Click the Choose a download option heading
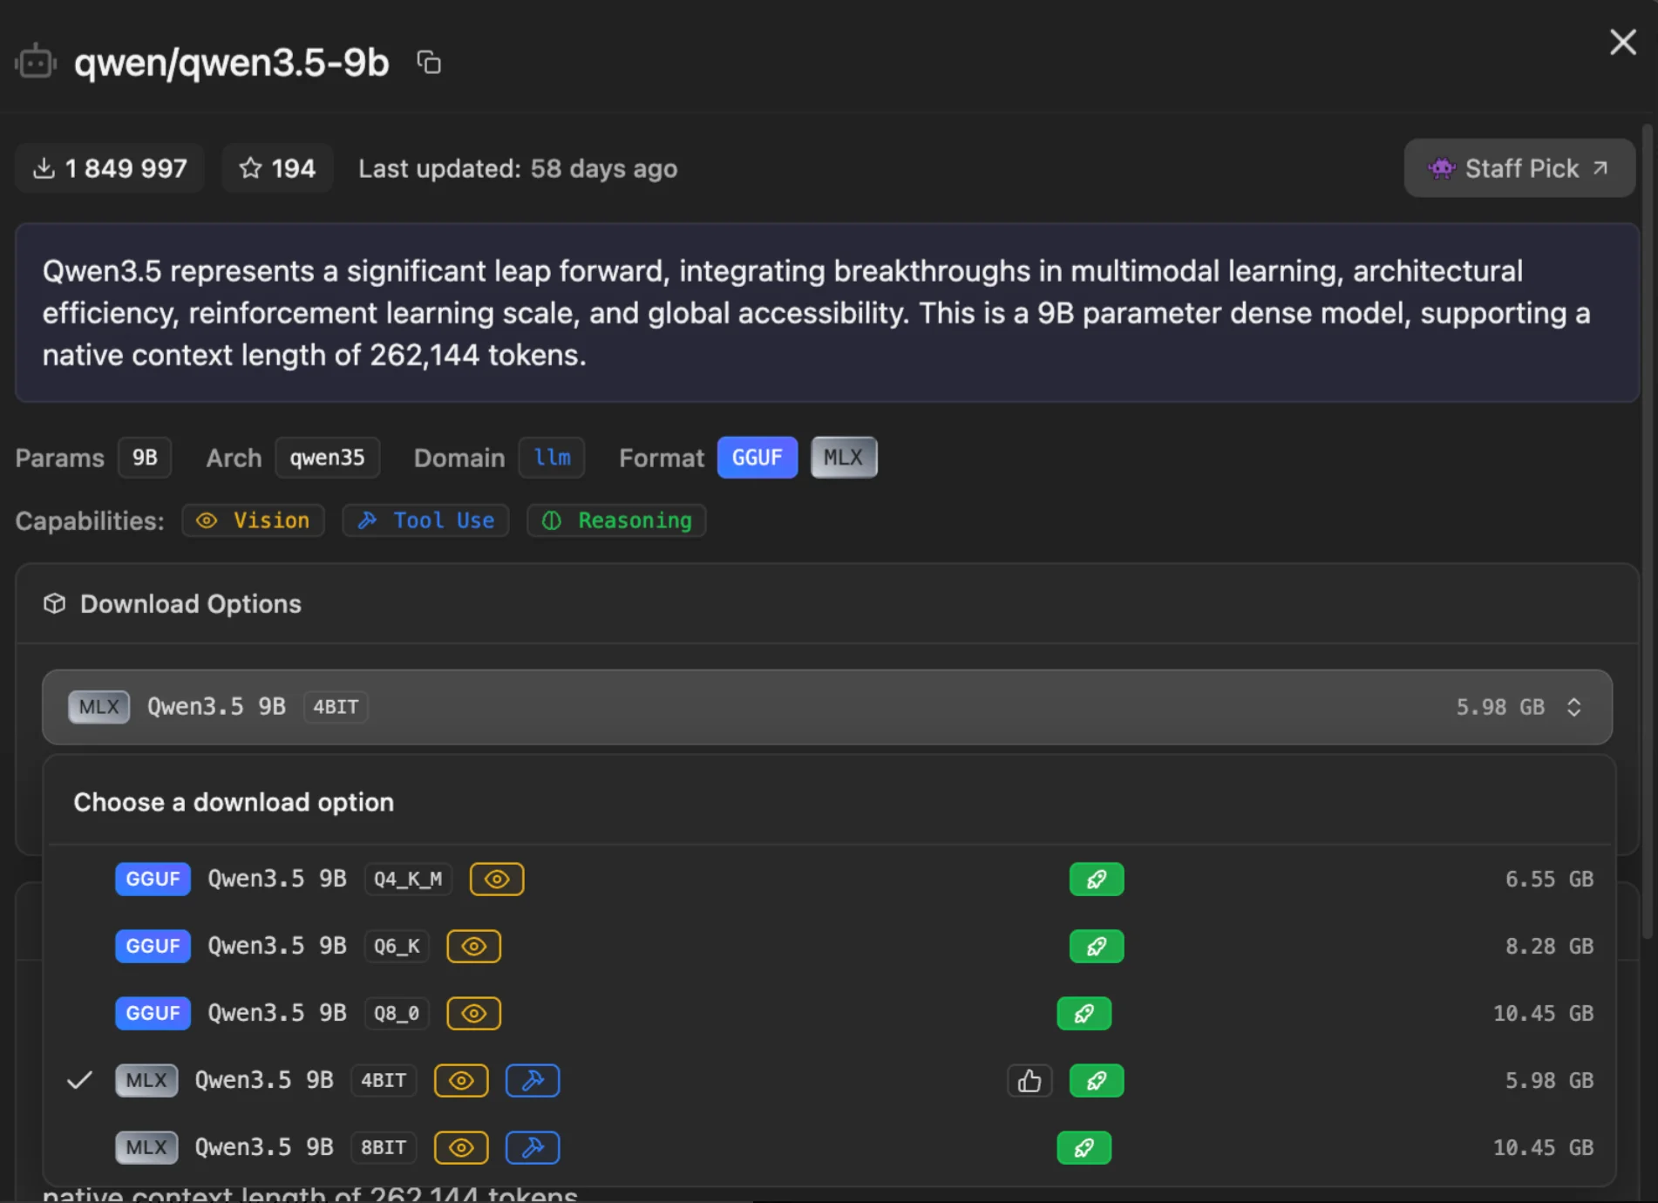1658x1203 pixels. 234,802
